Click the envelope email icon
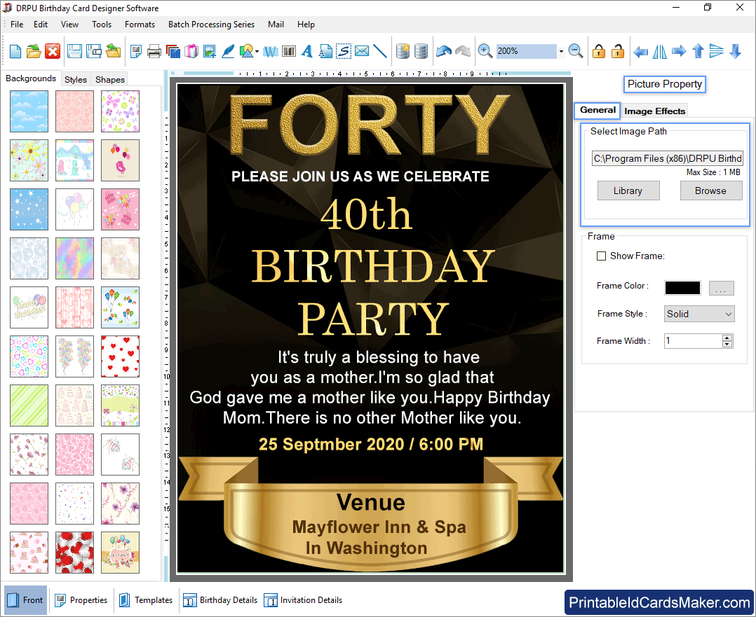 [x=362, y=51]
